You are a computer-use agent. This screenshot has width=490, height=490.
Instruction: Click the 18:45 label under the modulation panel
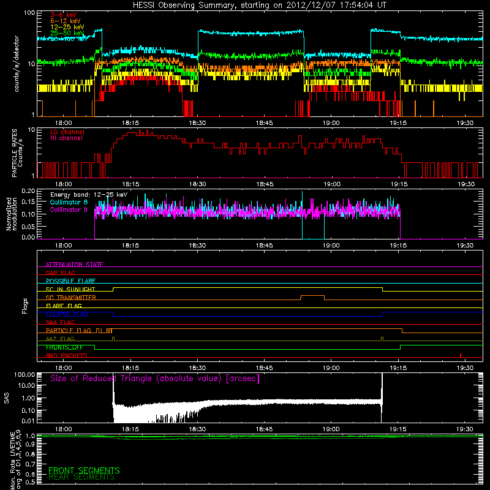(264, 246)
